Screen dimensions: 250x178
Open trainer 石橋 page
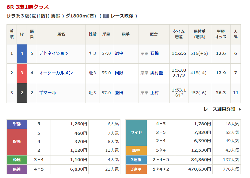(154, 53)
